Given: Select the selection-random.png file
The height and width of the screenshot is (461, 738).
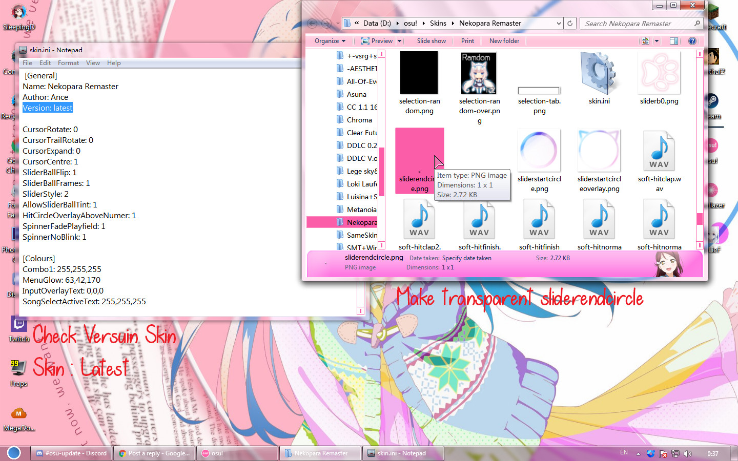Looking at the screenshot, I should (x=419, y=83).
